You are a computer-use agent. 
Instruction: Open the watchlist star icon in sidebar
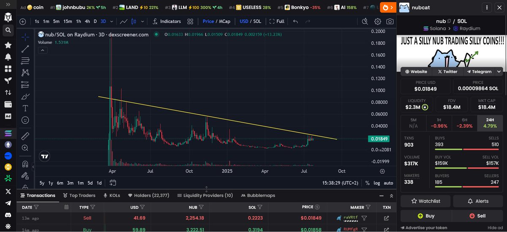coord(8,45)
